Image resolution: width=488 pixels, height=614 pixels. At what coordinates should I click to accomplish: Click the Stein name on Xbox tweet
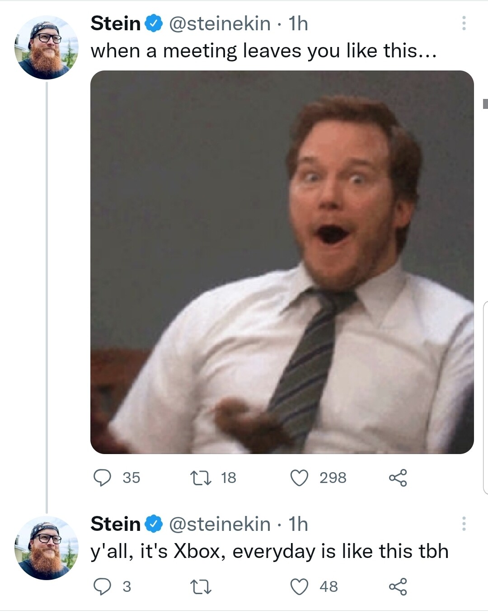coord(116,524)
